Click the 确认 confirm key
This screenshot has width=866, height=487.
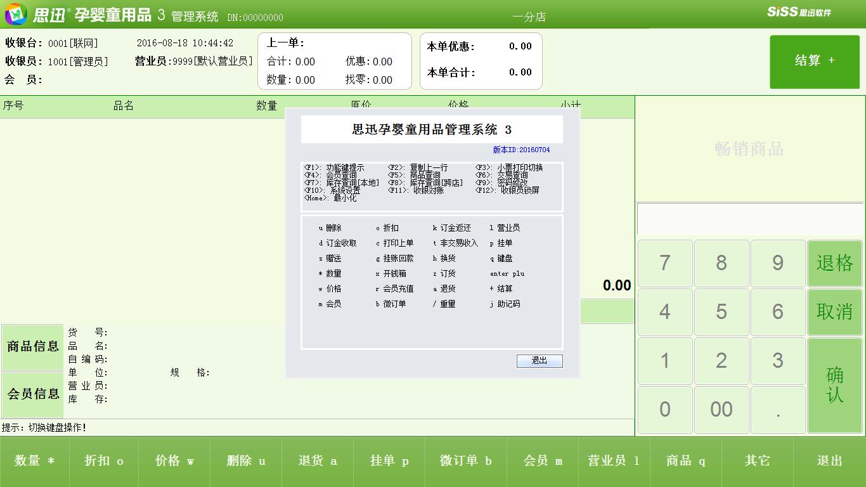(x=835, y=386)
